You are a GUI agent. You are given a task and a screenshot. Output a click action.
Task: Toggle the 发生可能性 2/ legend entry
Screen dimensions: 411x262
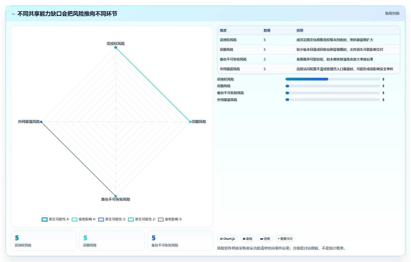(x=142, y=219)
